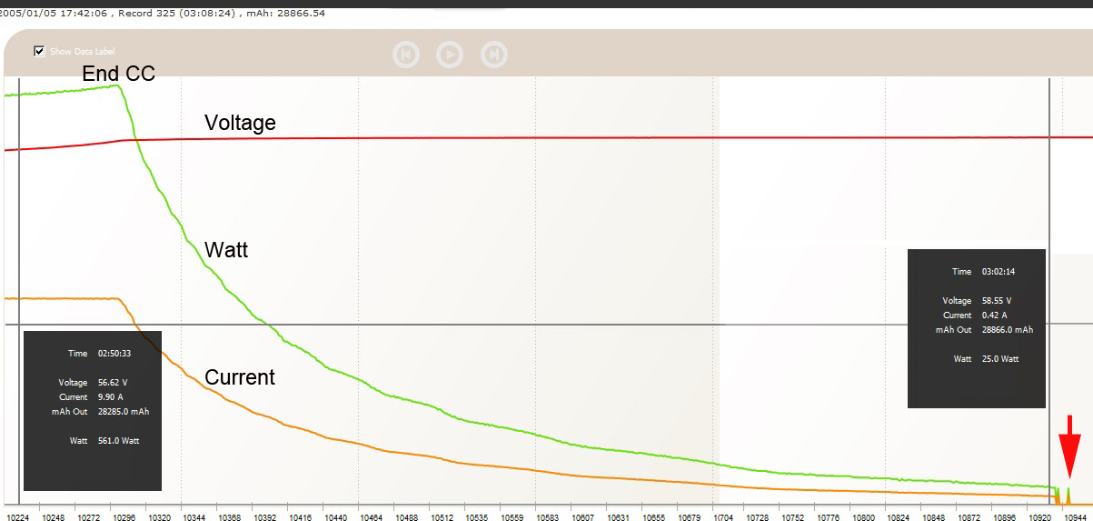Click axis tick 10224 on timeline
The width and height of the screenshot is (1093, 521).
17,516
